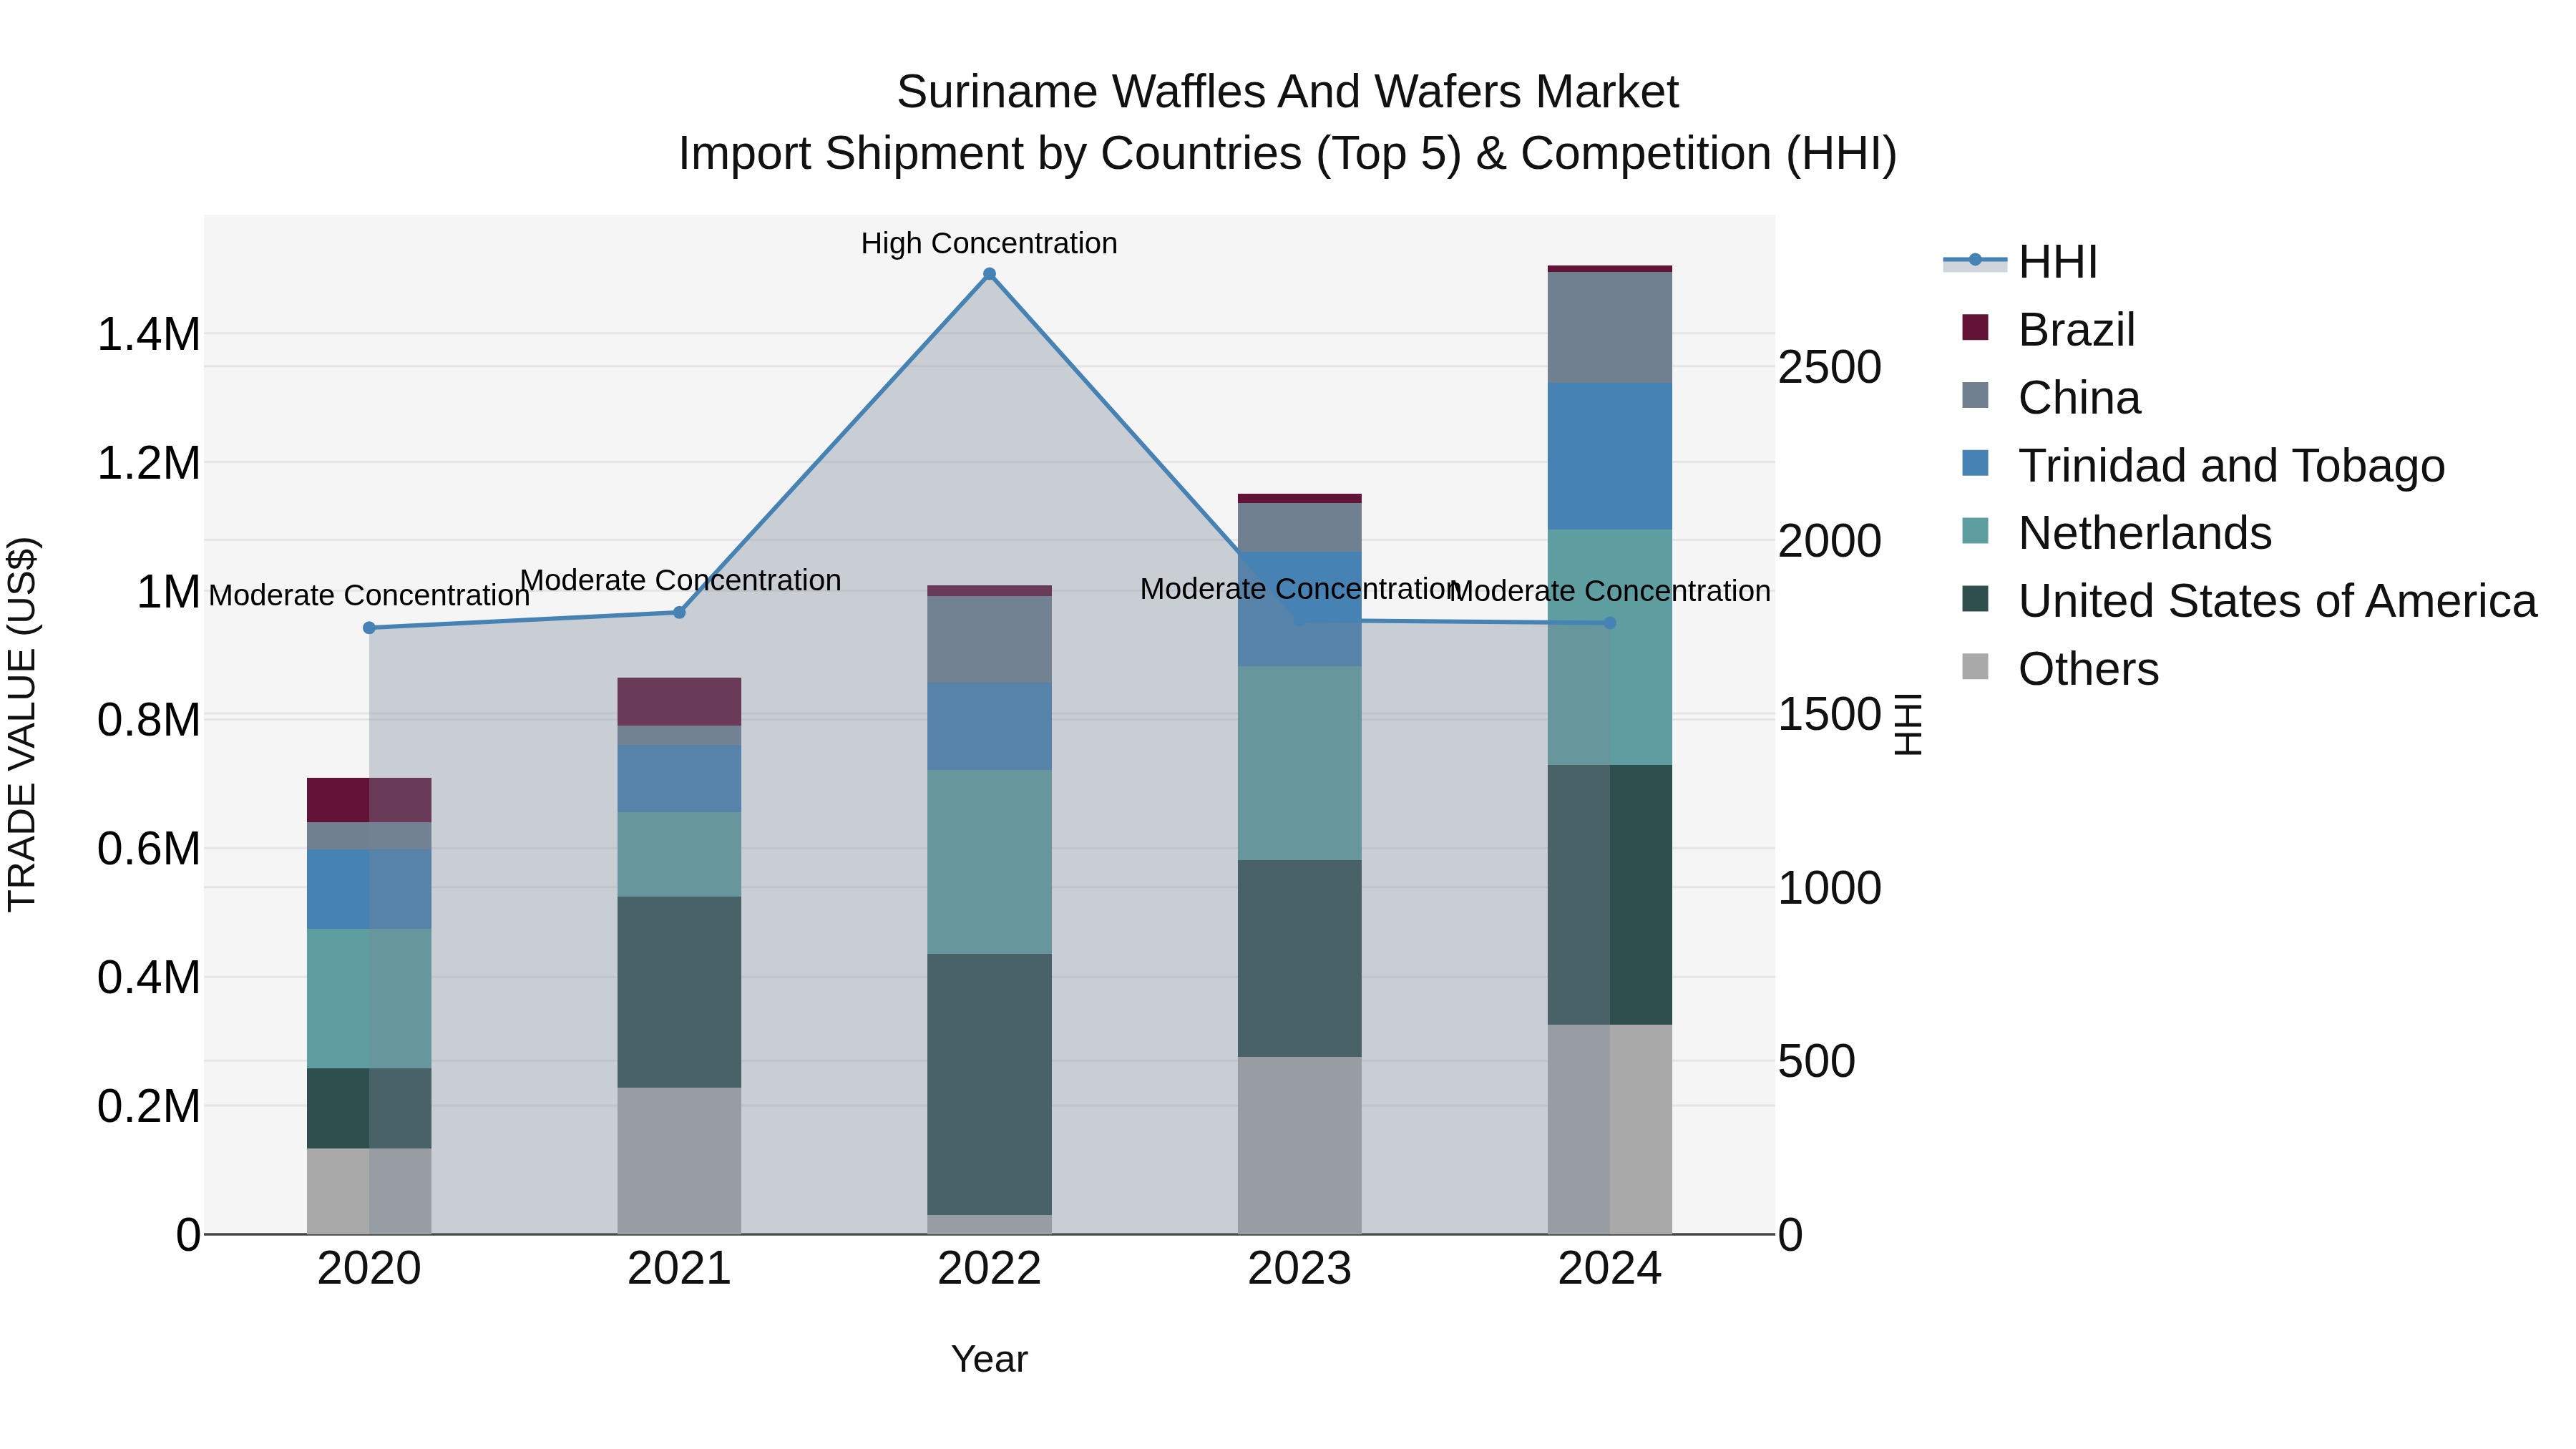Image resolution: width=2576 pixels, height=1449 pixels.
Task: Click the Year axis title
Action: (x=989, y=1359)
